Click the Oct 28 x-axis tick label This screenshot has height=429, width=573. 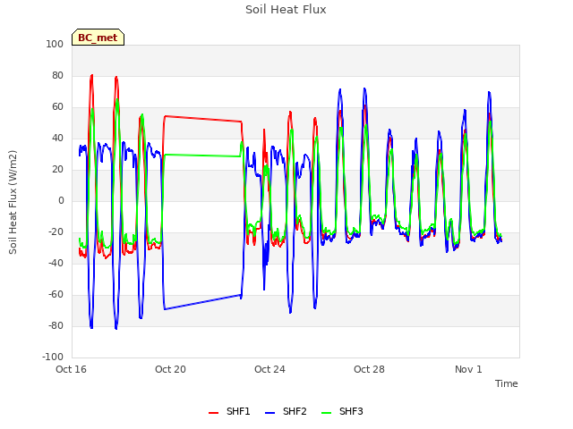pos(369,369)
